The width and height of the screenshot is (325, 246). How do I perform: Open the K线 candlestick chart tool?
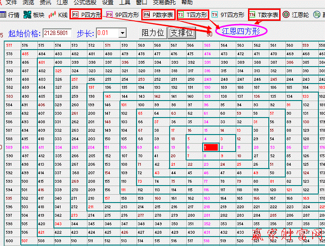(57, 15)
